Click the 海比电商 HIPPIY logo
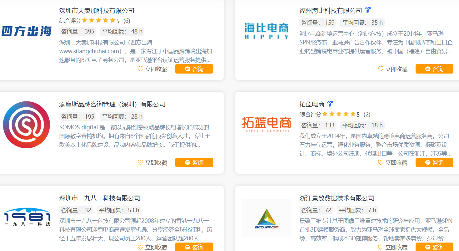459x251 pixels. point(267,31)
